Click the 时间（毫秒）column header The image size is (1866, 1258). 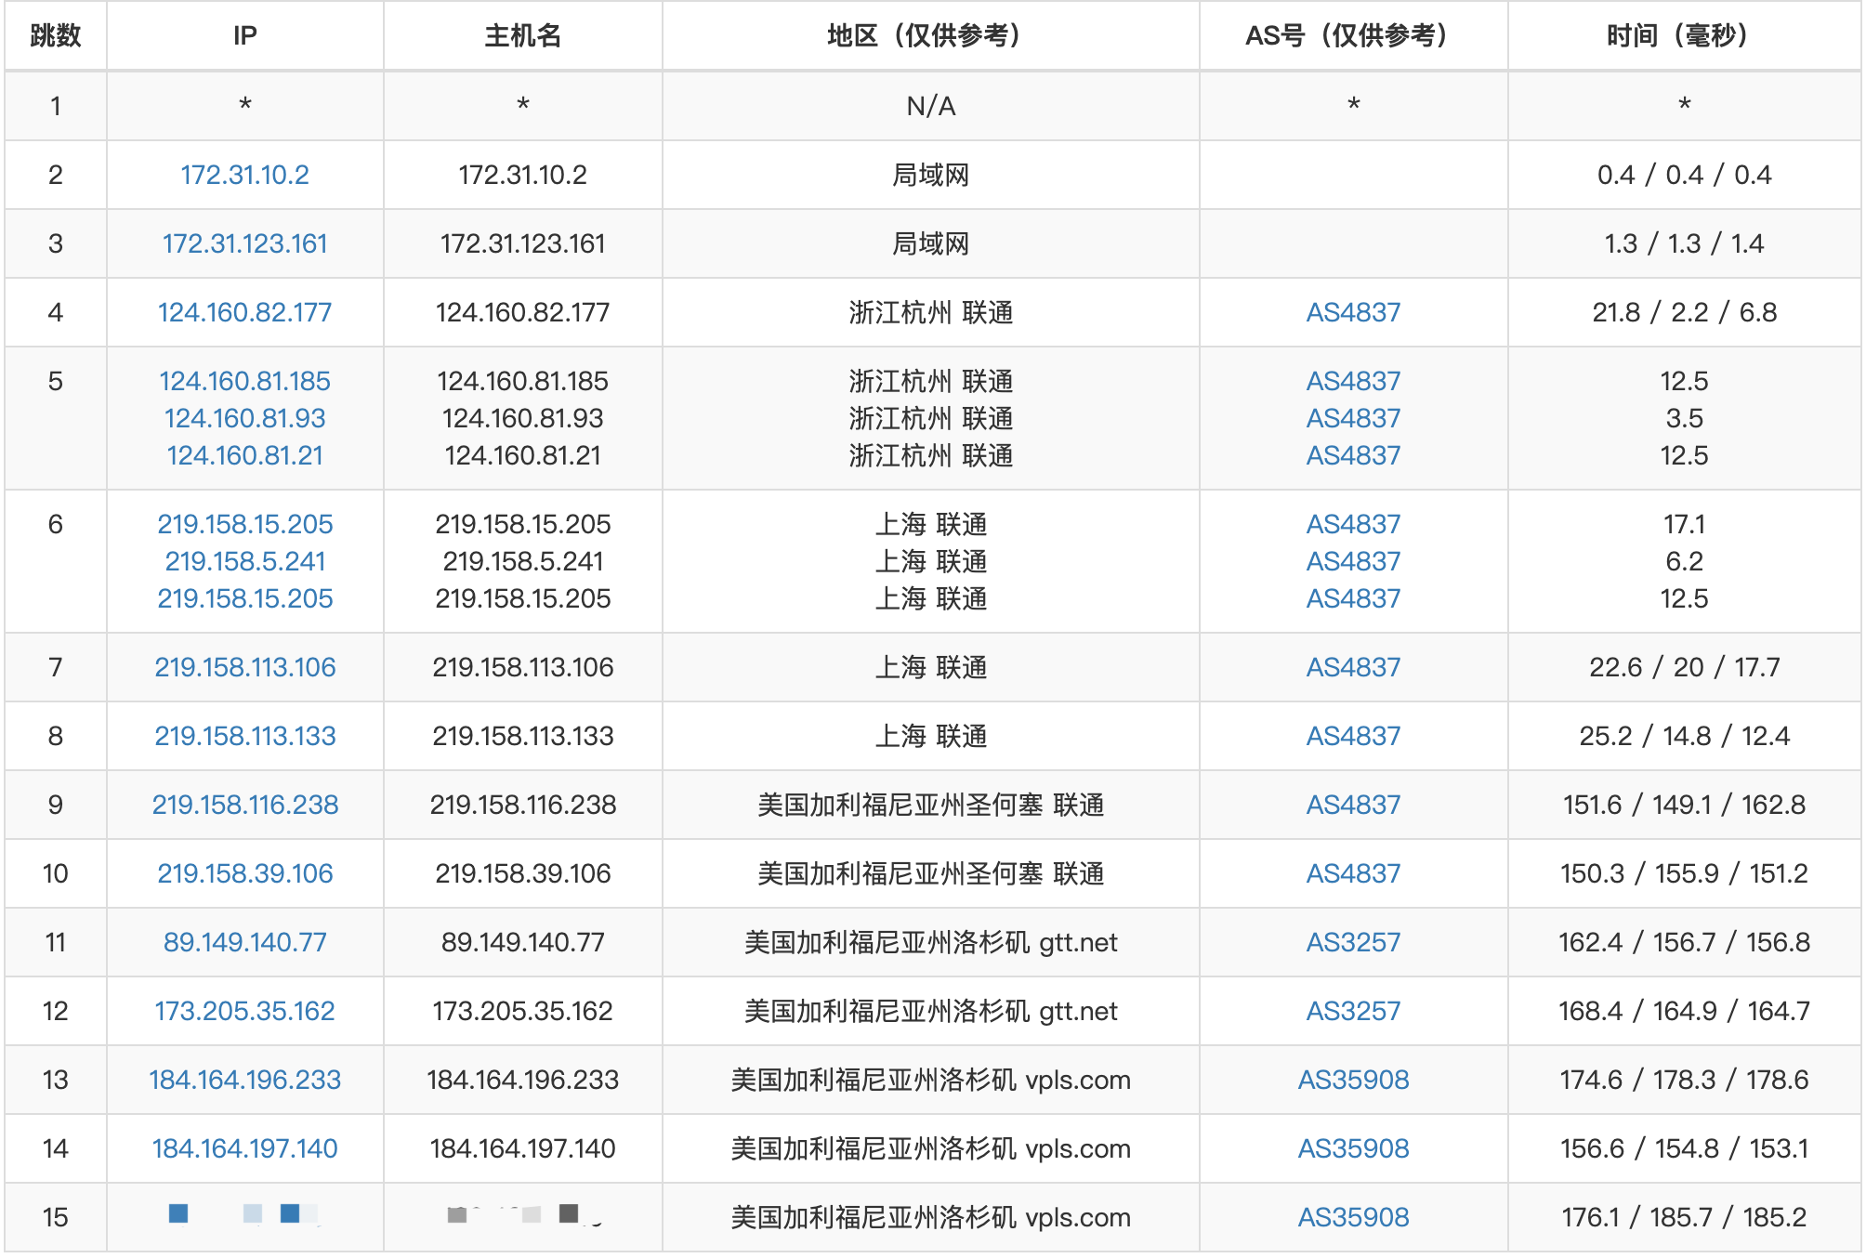[x=1683, y=35]
